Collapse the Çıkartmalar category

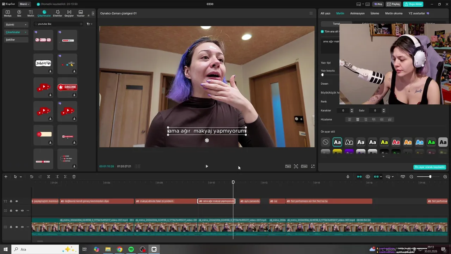(x=16, y=32)
